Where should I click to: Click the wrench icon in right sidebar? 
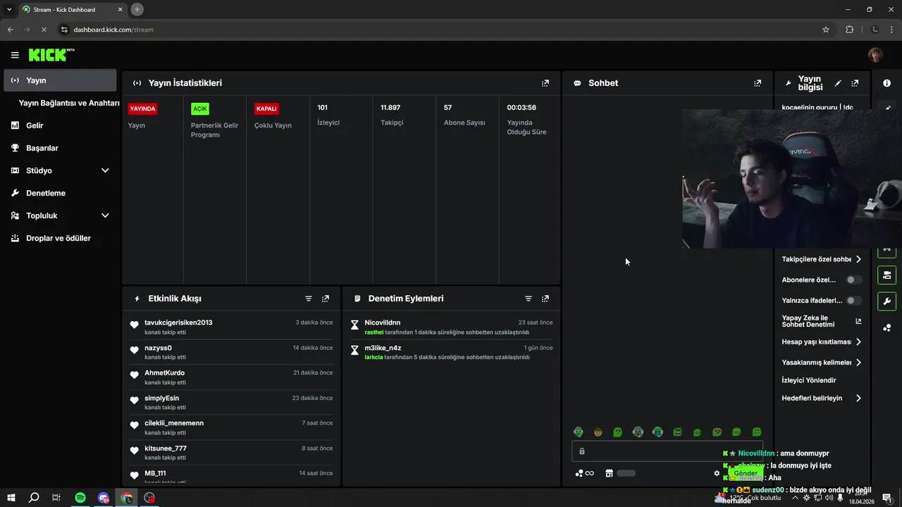[886, 301]
